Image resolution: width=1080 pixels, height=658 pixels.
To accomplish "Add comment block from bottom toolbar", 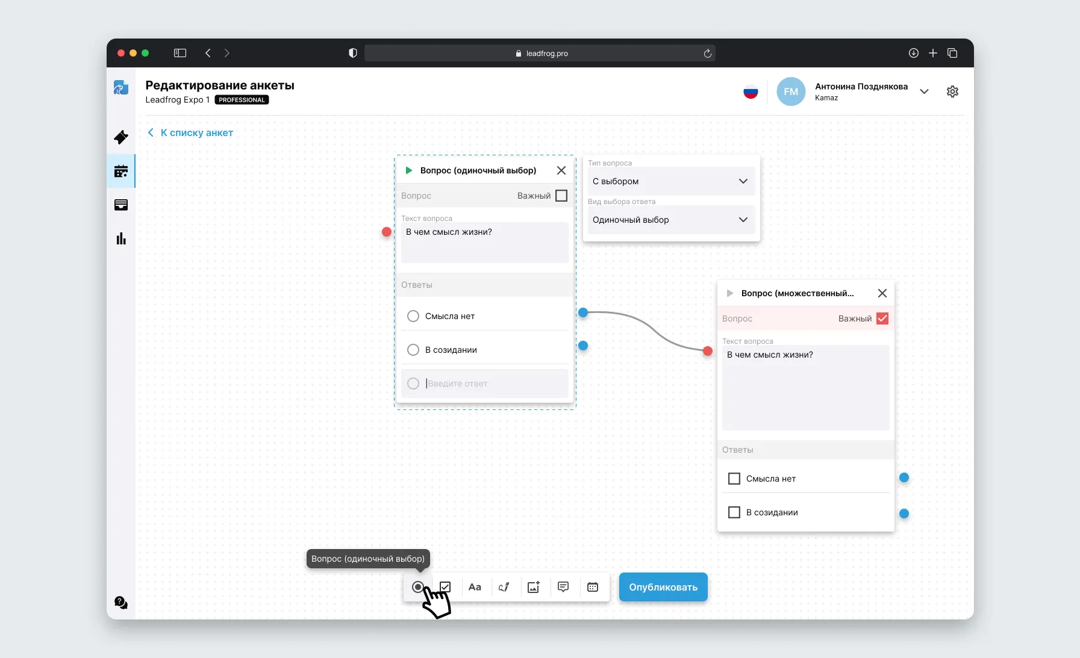I will (x=563, y=587).
